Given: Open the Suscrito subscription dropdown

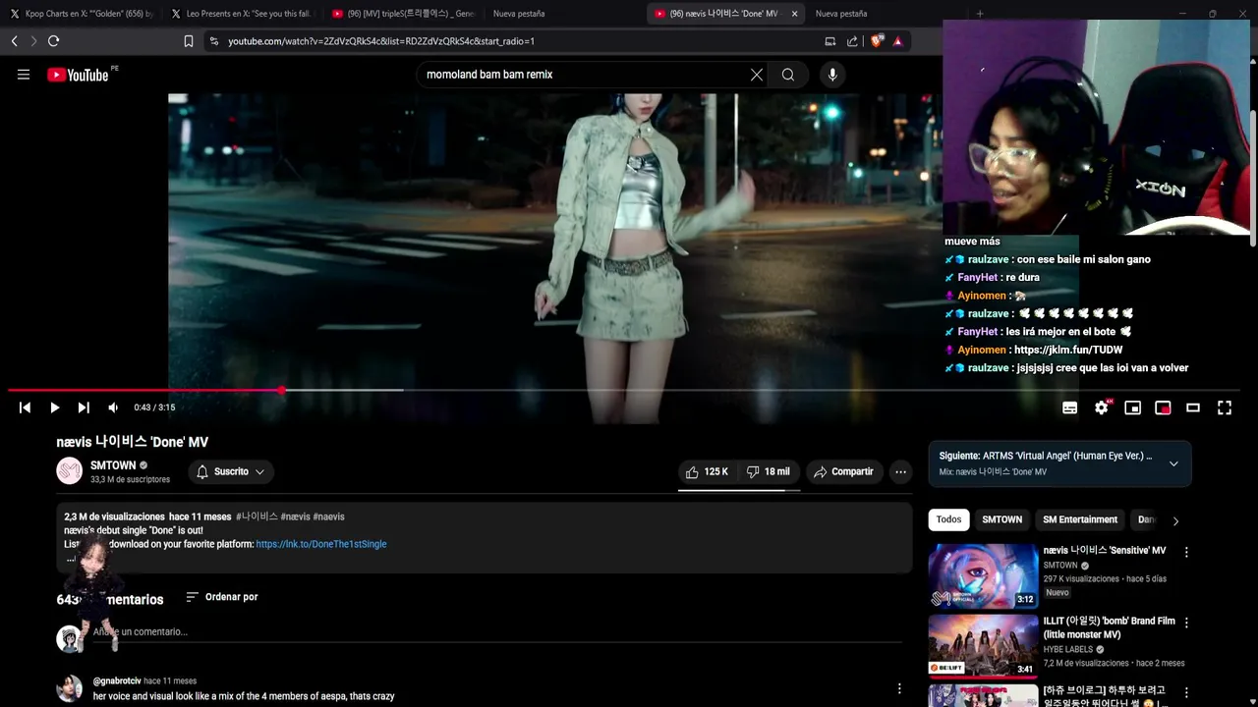Looking at the screenshot, I should 231,471.
